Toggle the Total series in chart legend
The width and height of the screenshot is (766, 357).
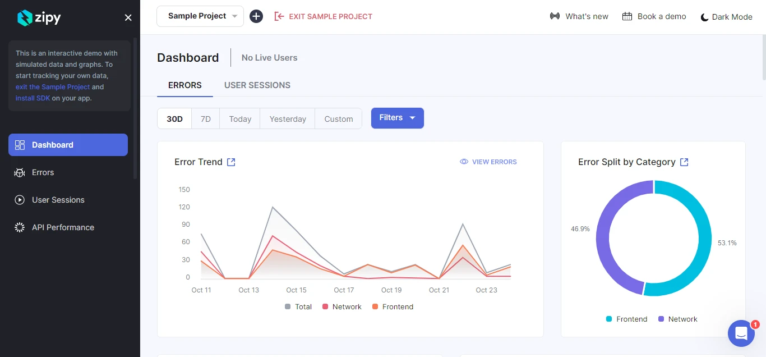point(298,306)
